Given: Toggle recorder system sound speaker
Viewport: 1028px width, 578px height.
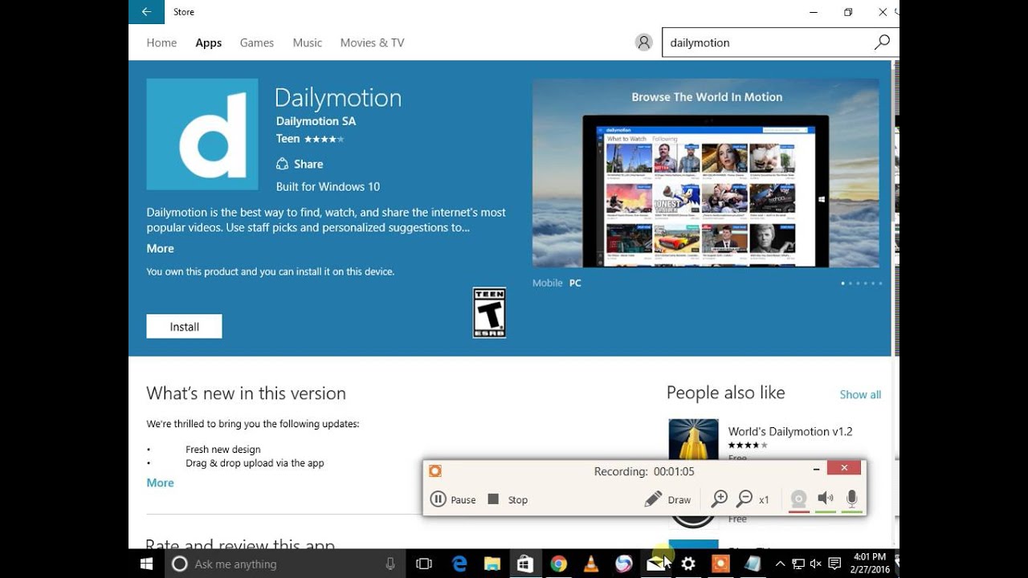Looking at the screenshot, I should pyautogui.click(x=825, y=499).
